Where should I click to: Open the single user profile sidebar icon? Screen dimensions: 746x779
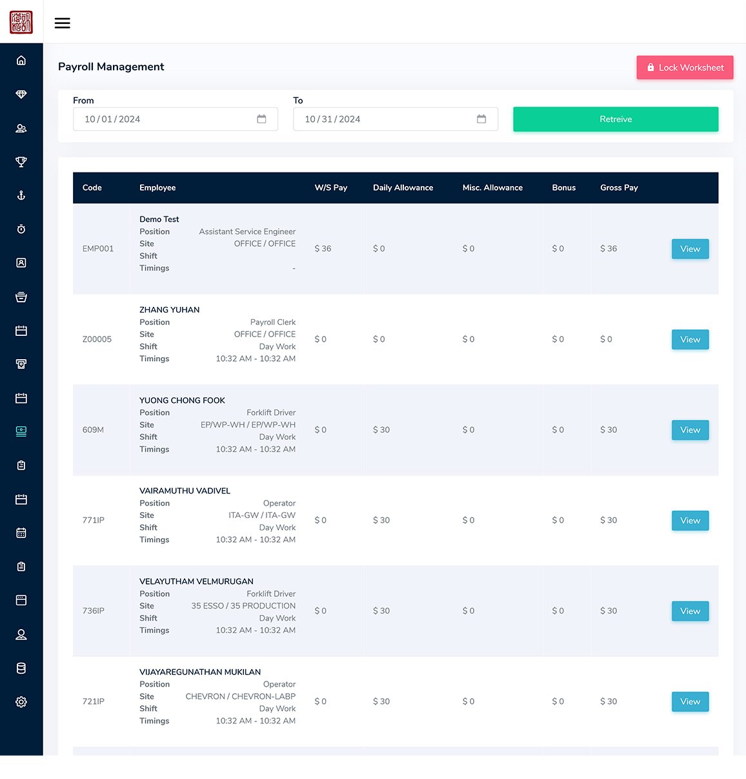(21, 634)
